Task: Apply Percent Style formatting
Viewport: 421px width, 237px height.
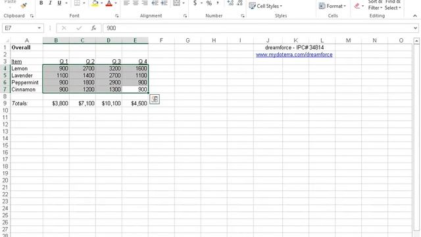Action: click(x=209, y=3)
